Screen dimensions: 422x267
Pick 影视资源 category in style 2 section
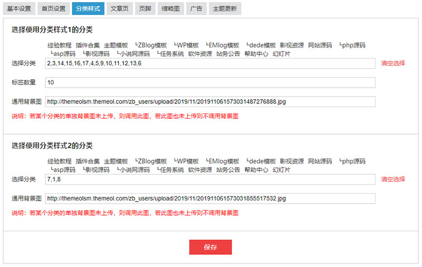(292, 161)
